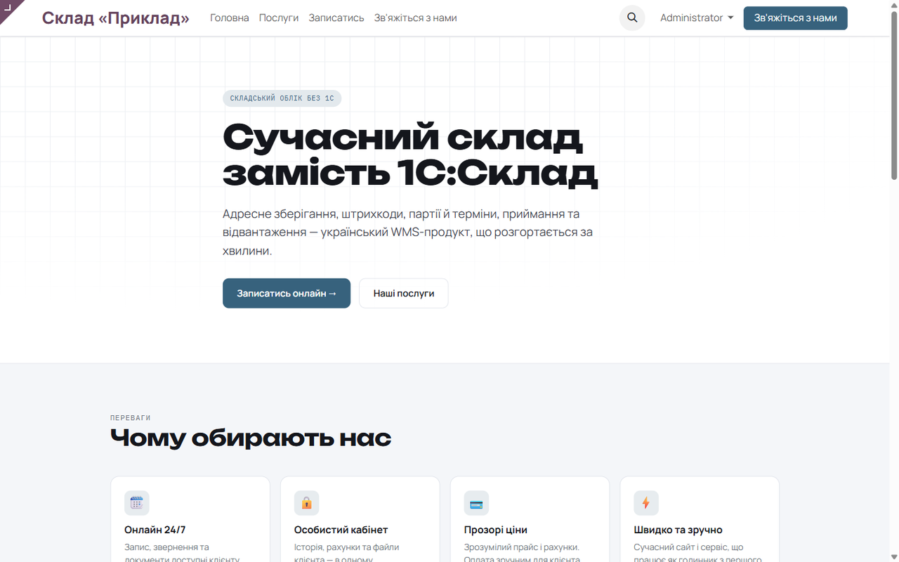Open the search magnifier icon
The height and width of the screenshot is (562, 899).
click(632, 18)
